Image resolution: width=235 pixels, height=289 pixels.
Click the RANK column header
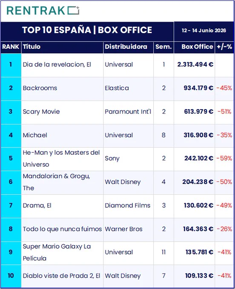pyautogui.click(x=11, y=47)
